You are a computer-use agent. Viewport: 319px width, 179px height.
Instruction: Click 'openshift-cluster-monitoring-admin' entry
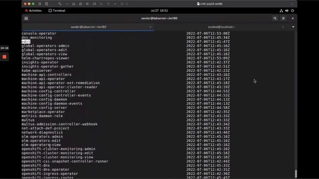(58, 149)
